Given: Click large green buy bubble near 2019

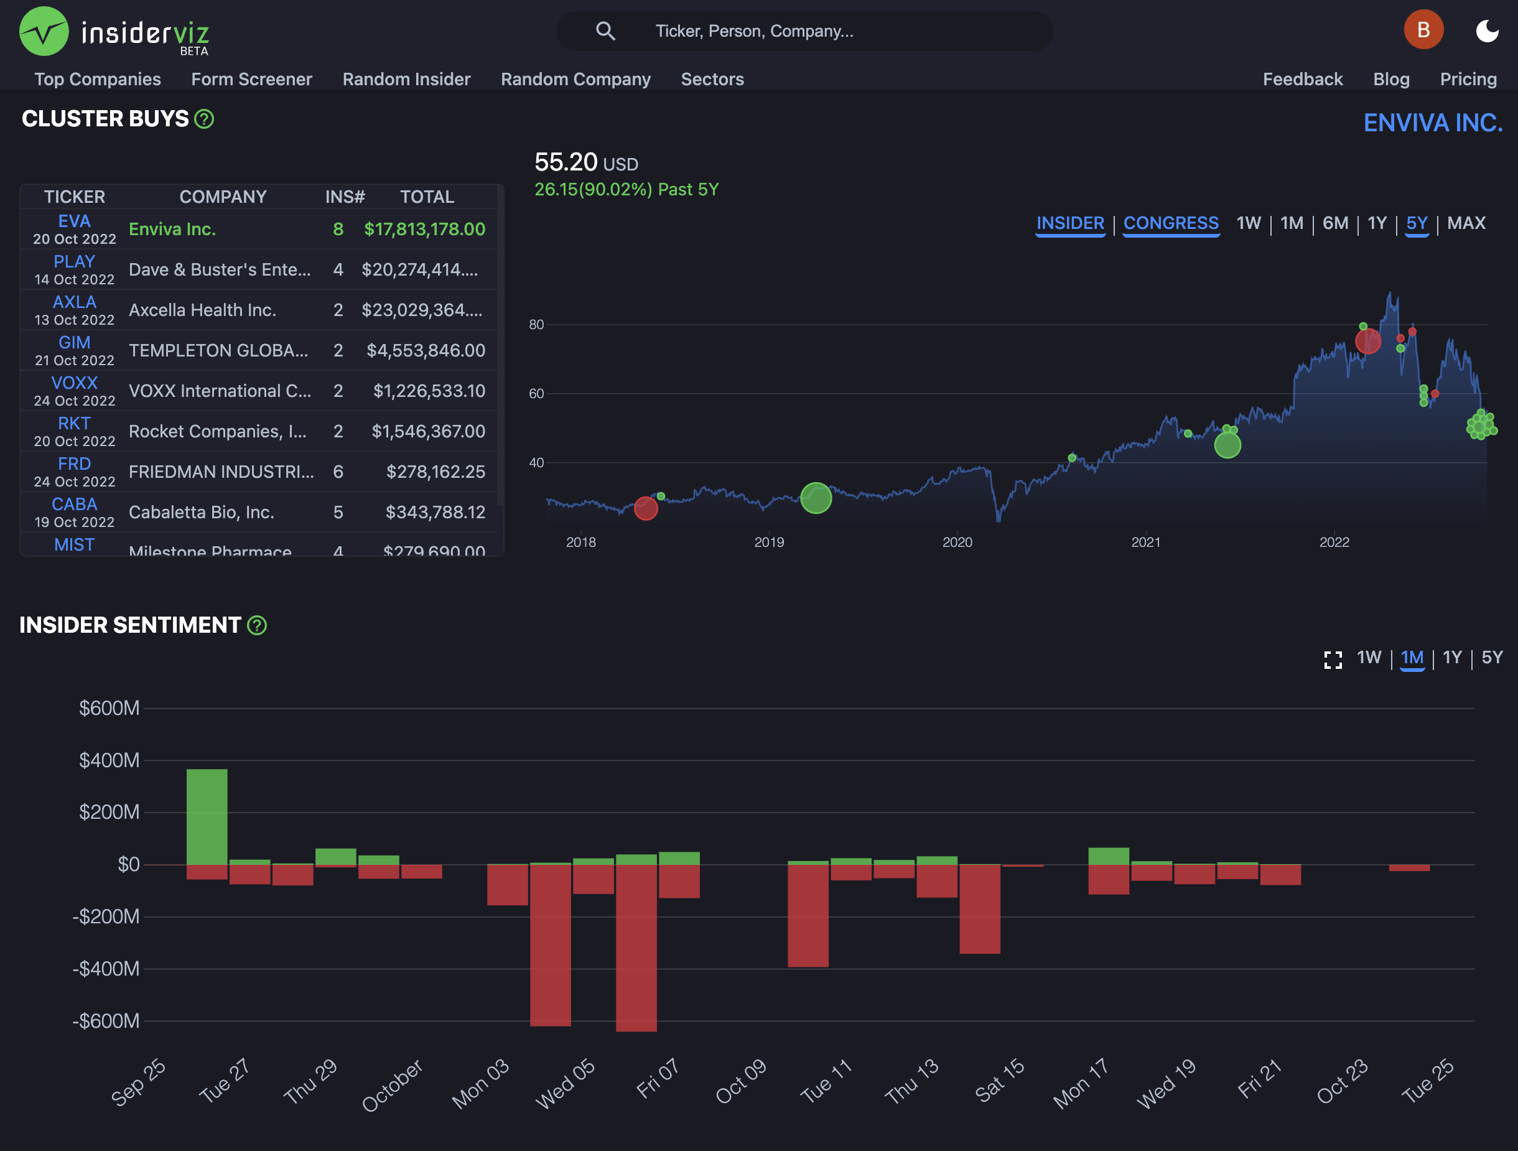Looking at the screenshot, I should tap(816, 498).
